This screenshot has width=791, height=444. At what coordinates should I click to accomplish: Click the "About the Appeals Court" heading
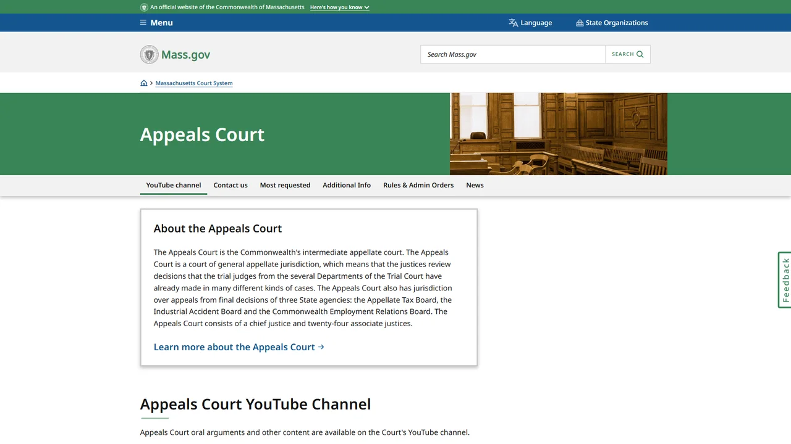tap(218, 228)
